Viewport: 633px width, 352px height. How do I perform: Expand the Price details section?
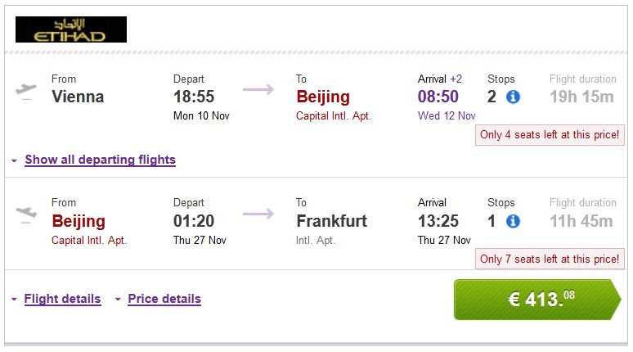[x=164, y=299]
